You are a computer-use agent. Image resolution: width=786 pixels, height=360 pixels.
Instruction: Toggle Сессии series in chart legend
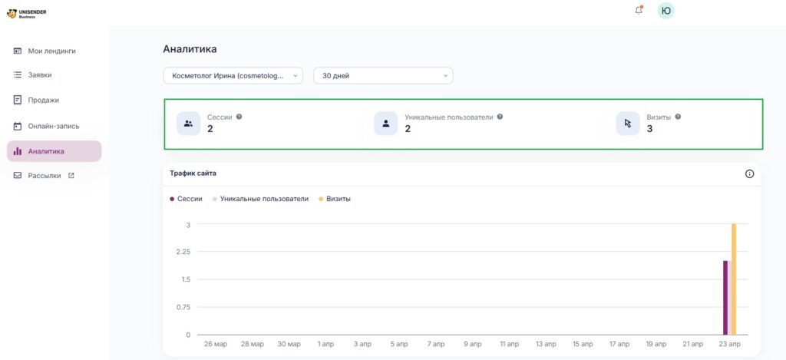pyautogui.click(x=186, y=199)
